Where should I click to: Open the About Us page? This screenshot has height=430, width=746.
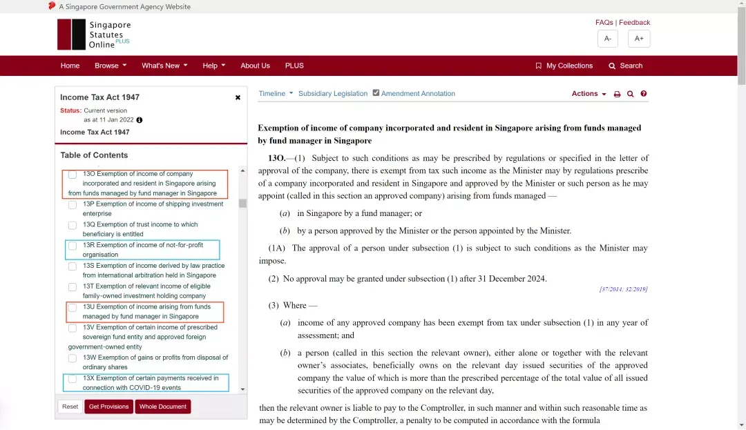255,66
